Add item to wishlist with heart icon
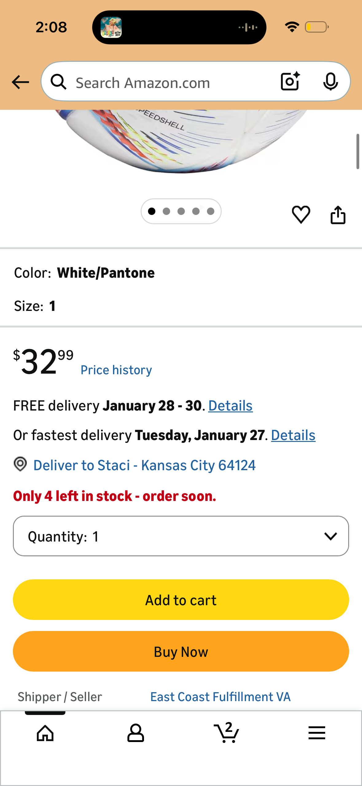Screen dimensions: 362x786 [301, 214]
